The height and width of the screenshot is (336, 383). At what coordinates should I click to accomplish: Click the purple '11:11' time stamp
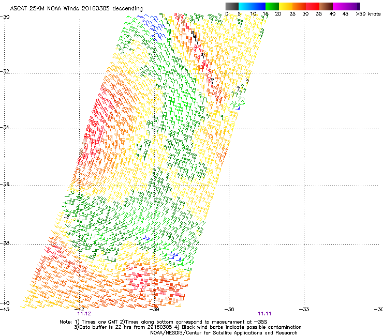[264, 314]
